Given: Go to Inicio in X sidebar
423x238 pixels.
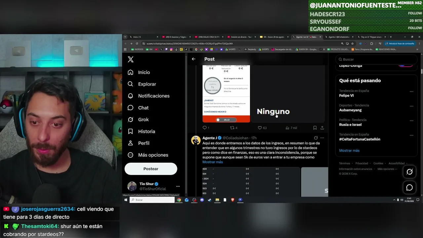Looking at the screenshot, I should point(139,72).
